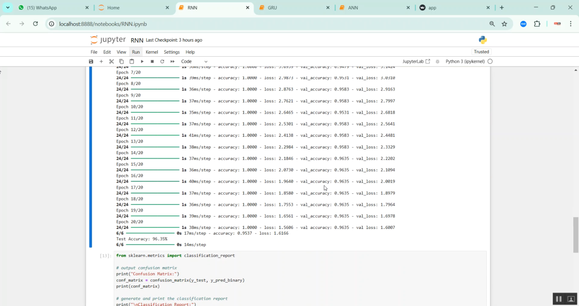Insert a new cell with the plus icon
The width and height of the screenshot is (579, 306).
[101, 62]
